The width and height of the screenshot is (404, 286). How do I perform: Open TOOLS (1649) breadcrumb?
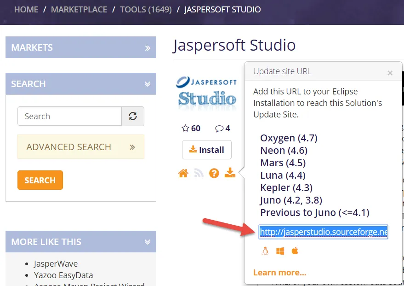tap(146, 10)
